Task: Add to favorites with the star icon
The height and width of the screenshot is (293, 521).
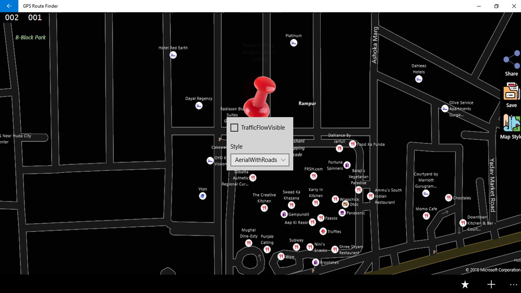Action: tap(465, 284)
